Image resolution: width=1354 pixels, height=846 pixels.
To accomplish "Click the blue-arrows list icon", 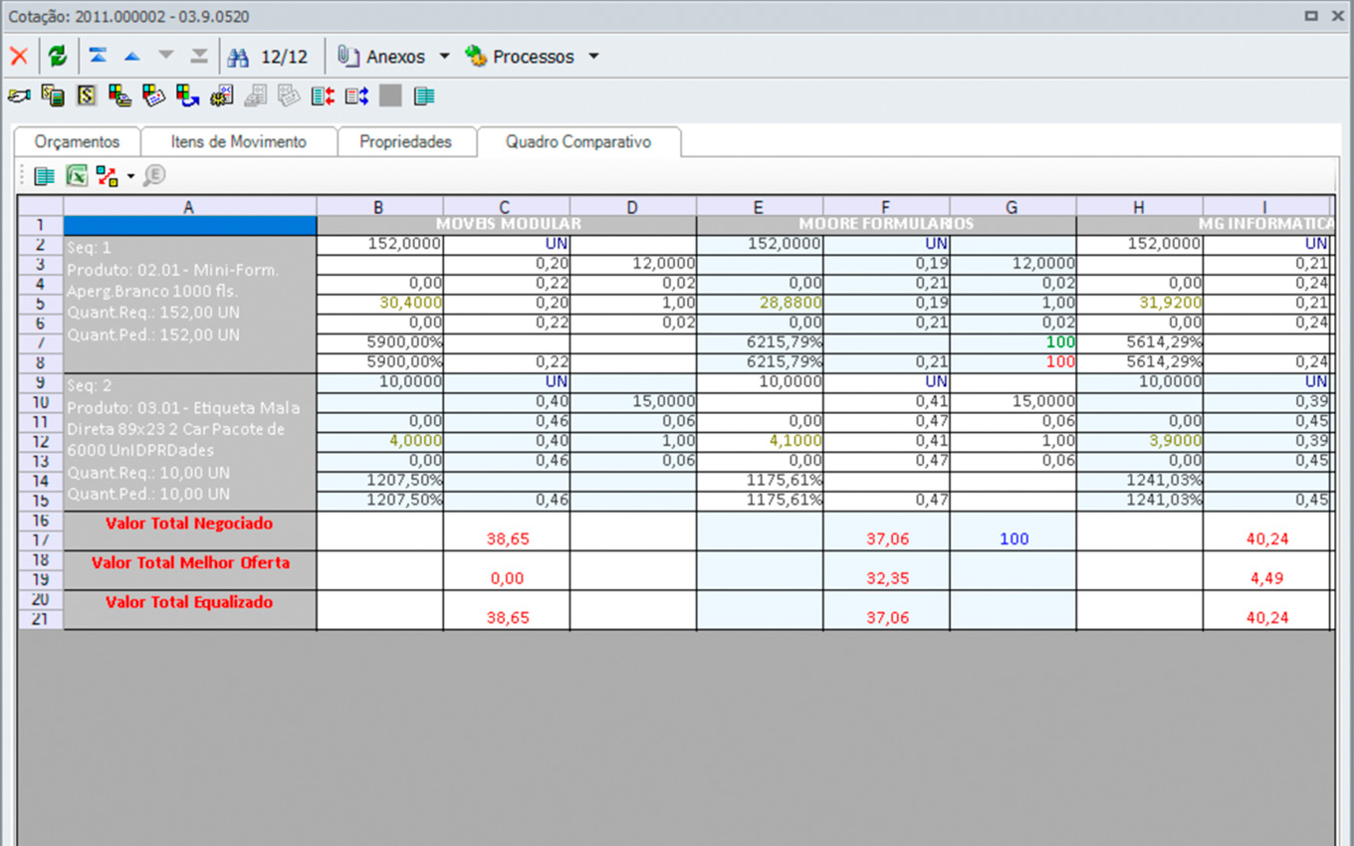I will [x=356, y=97].
